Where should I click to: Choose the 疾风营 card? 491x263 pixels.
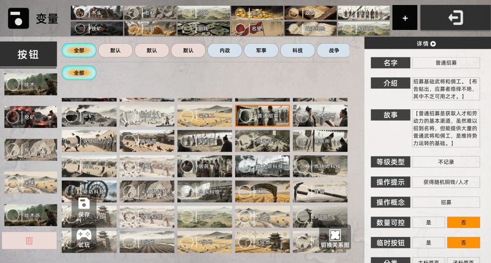coord(147,141)
